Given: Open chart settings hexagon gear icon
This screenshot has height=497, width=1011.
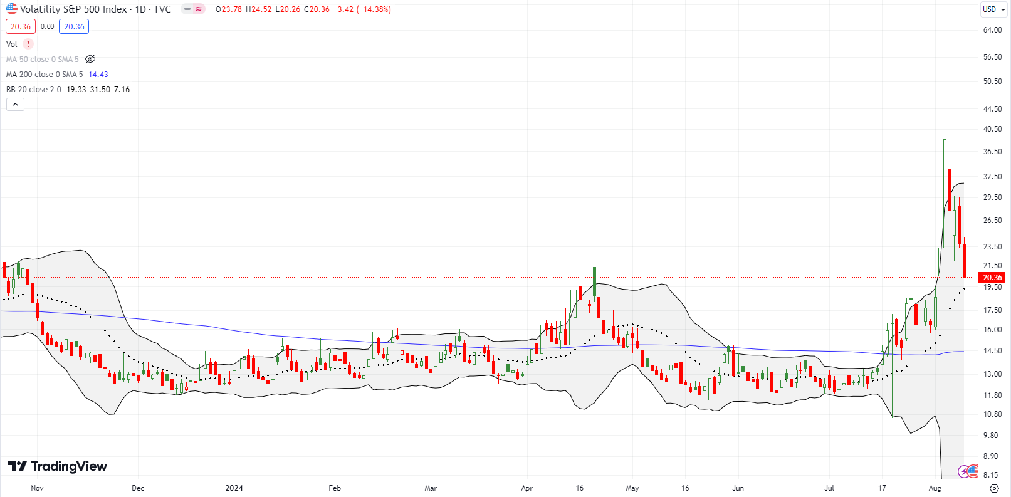Looking at the screenshot, I should coord(994,488).
